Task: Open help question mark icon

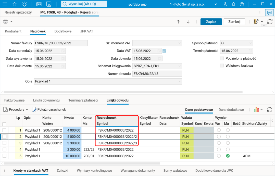Action: (242, 4)
